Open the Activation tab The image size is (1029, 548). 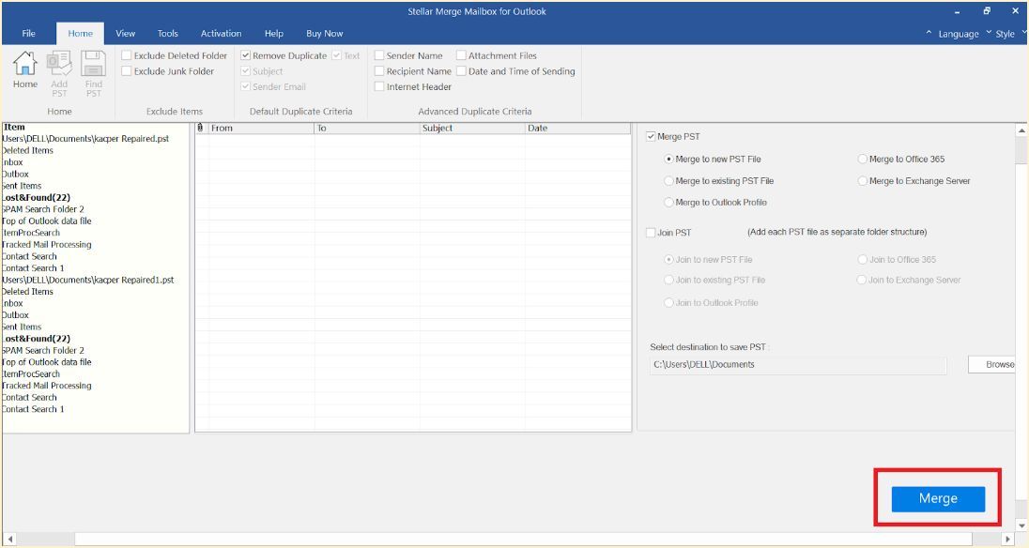point(222,34)
